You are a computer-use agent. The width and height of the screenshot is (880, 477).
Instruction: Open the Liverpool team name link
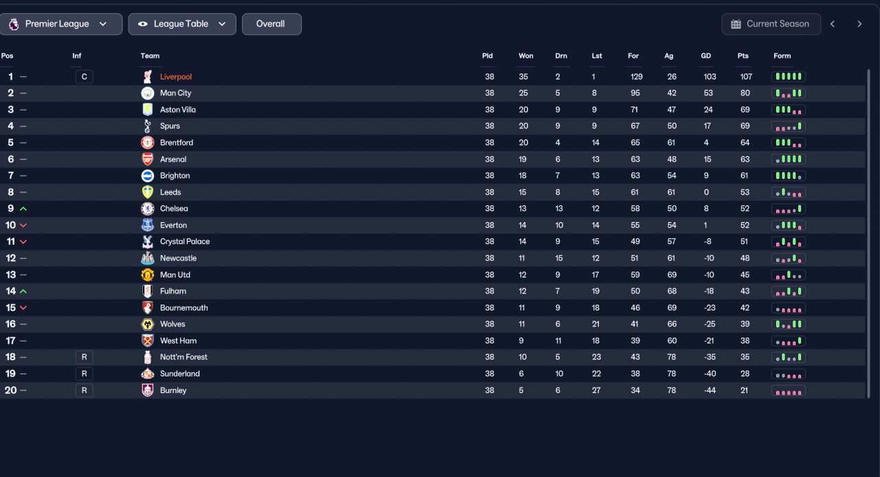coord(176,77)
